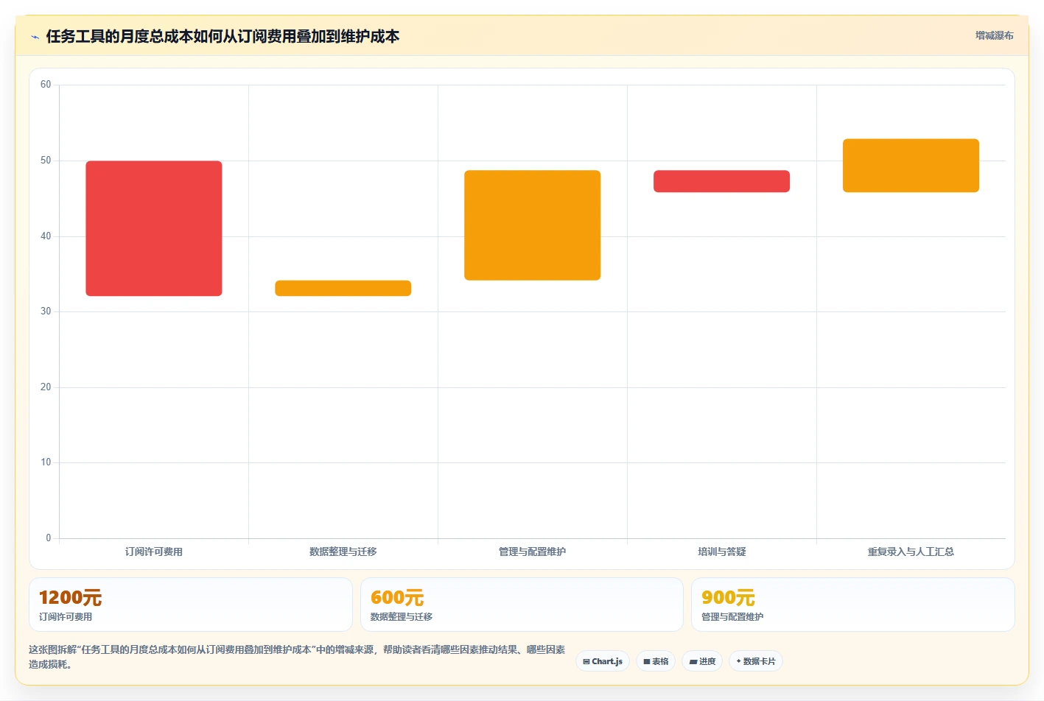1044x701 pixels.
Task: Click the y-axis value 40
Action: click(x=46, y=236)
